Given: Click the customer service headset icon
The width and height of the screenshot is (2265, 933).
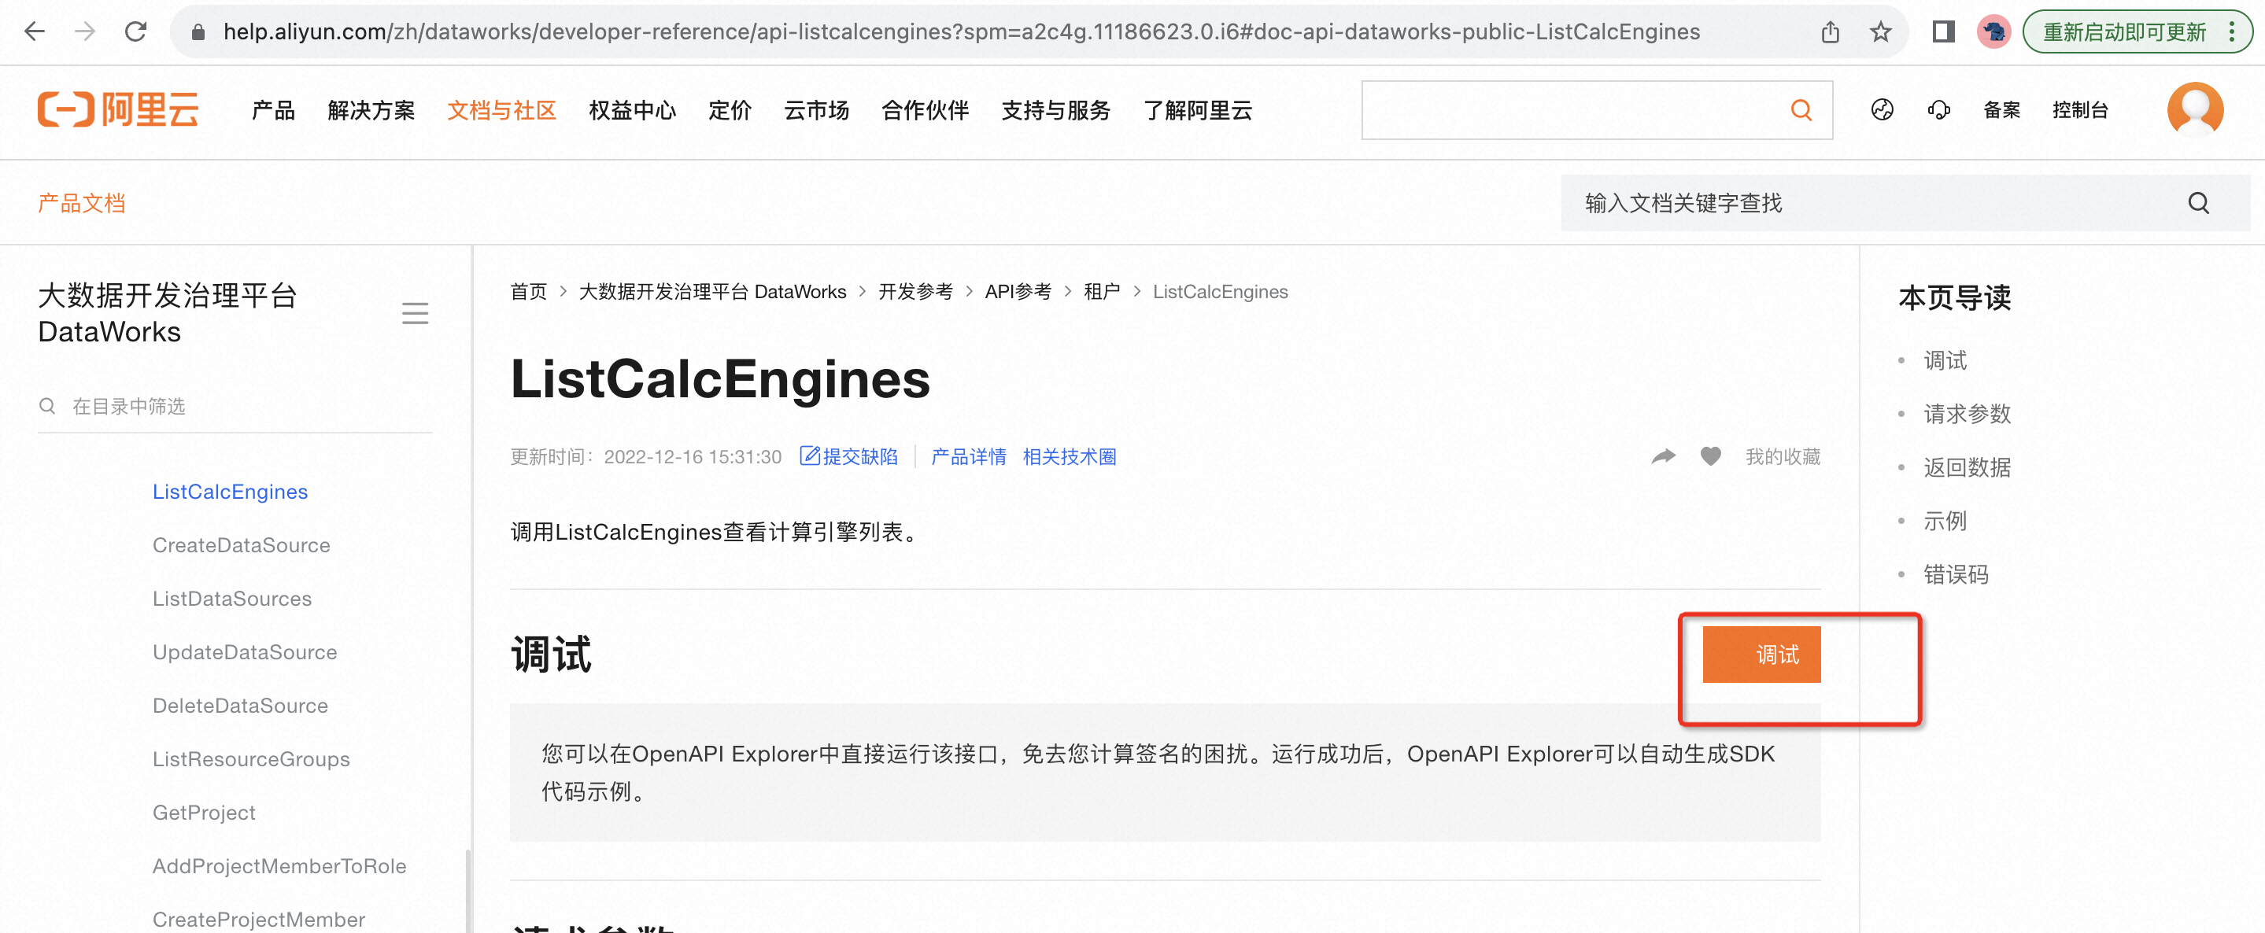Looking at the screenshot, I should click(1939, 110).
